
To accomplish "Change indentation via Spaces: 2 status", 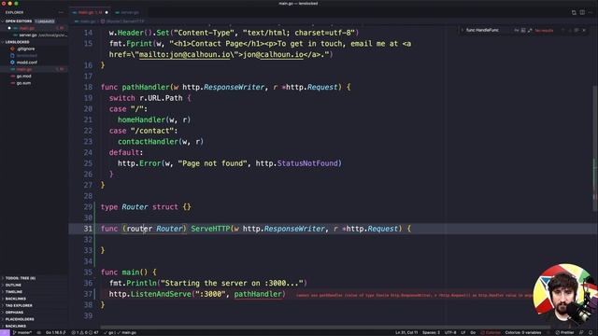I will coord(431,332).
